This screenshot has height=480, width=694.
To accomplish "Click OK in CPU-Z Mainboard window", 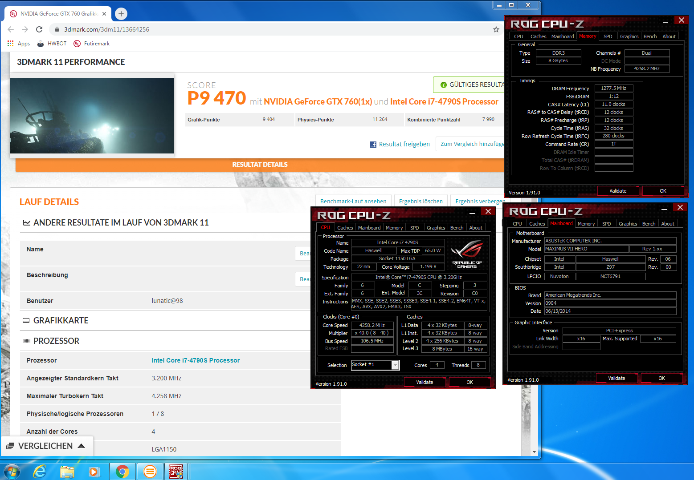I will (661, 378).
